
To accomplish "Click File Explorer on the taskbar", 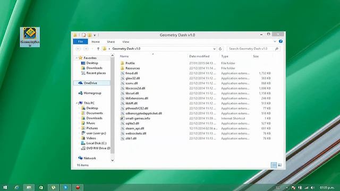I will coord(29,187).
